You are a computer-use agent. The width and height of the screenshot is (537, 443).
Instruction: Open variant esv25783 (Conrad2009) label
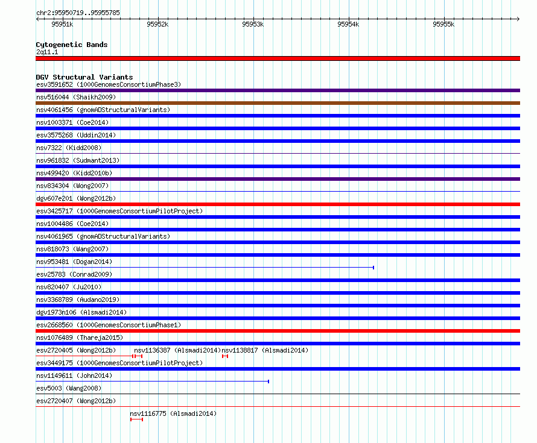(74, 274)
